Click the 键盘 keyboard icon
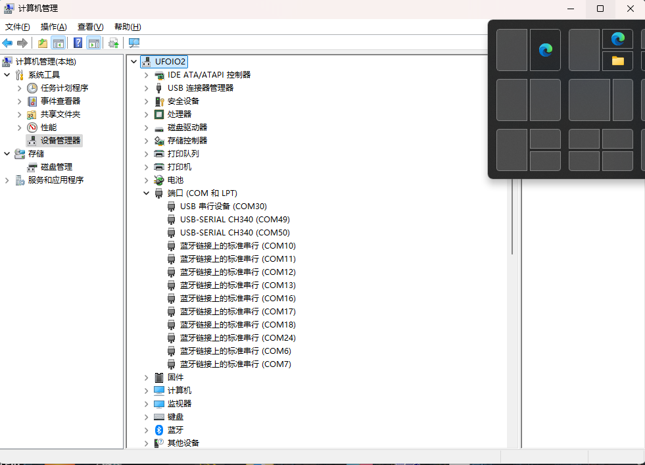Screen dimensions: 645x465 pyautogui.click(x=158, y=417)
